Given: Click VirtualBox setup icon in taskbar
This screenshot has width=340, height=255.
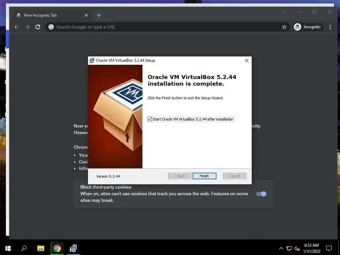Looking at the screenshot, I should (x=73, y=248).
